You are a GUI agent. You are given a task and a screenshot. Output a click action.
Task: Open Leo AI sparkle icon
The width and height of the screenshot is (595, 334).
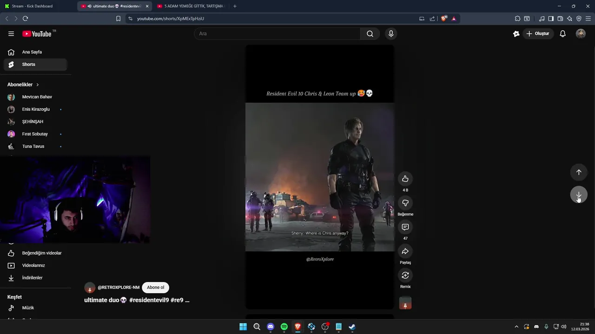(569, 19)
